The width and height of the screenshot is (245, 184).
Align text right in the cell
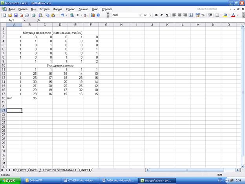(x=185, y=15)
